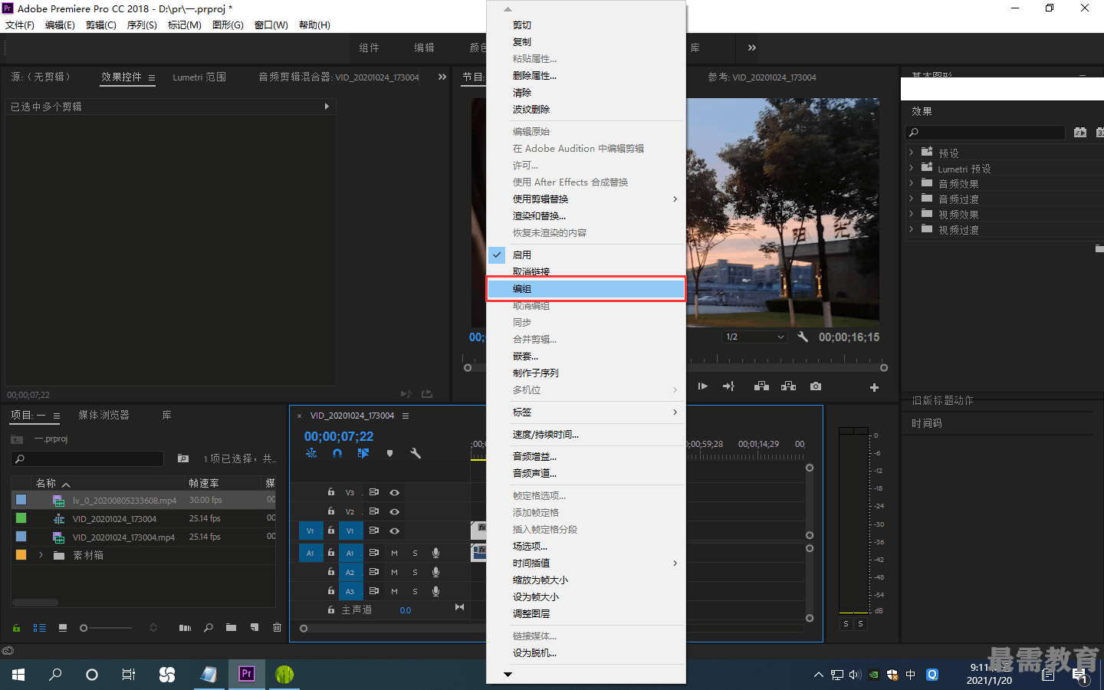Expand the 视频效果 folder

pos(912,214)
